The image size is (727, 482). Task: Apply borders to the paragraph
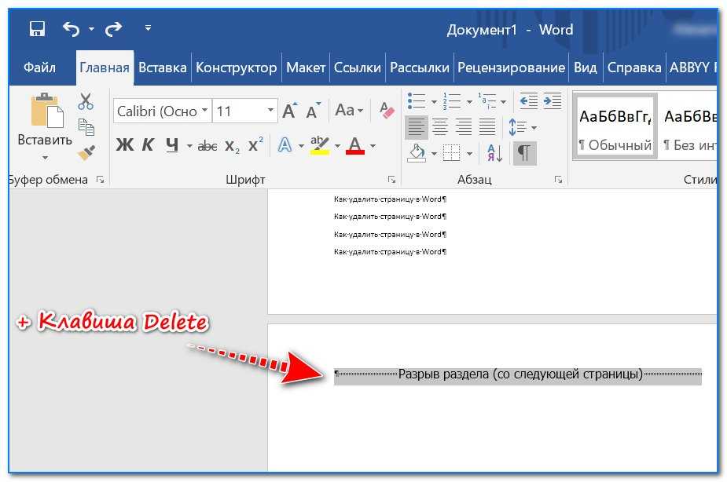click(x=452, y=153)
